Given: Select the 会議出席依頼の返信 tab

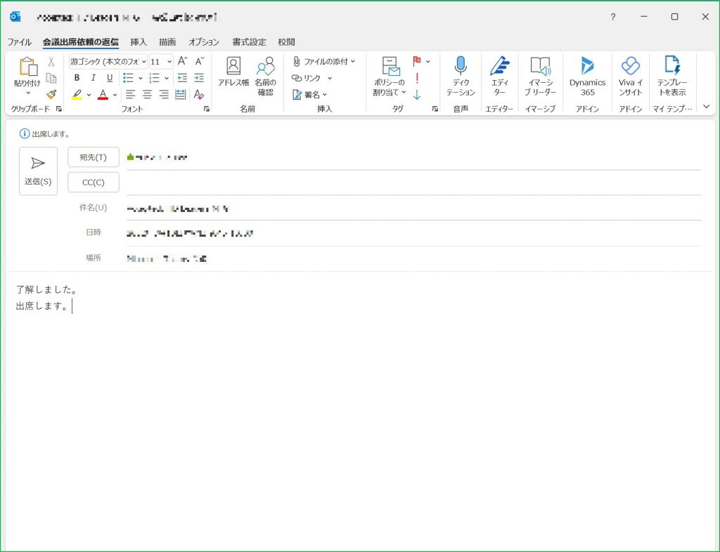Looking at the screenshot, I should pos(81,42).
